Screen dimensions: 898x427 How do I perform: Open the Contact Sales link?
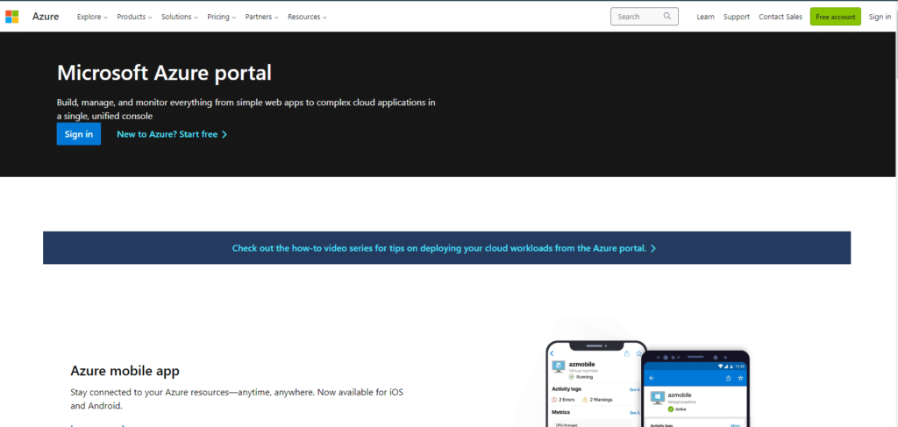(780, 17)
